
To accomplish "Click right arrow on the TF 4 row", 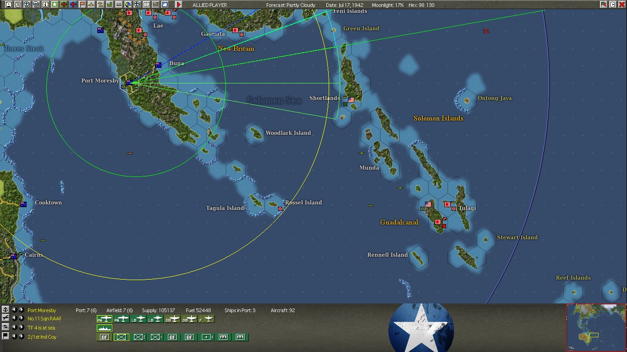I will (21, 327).
